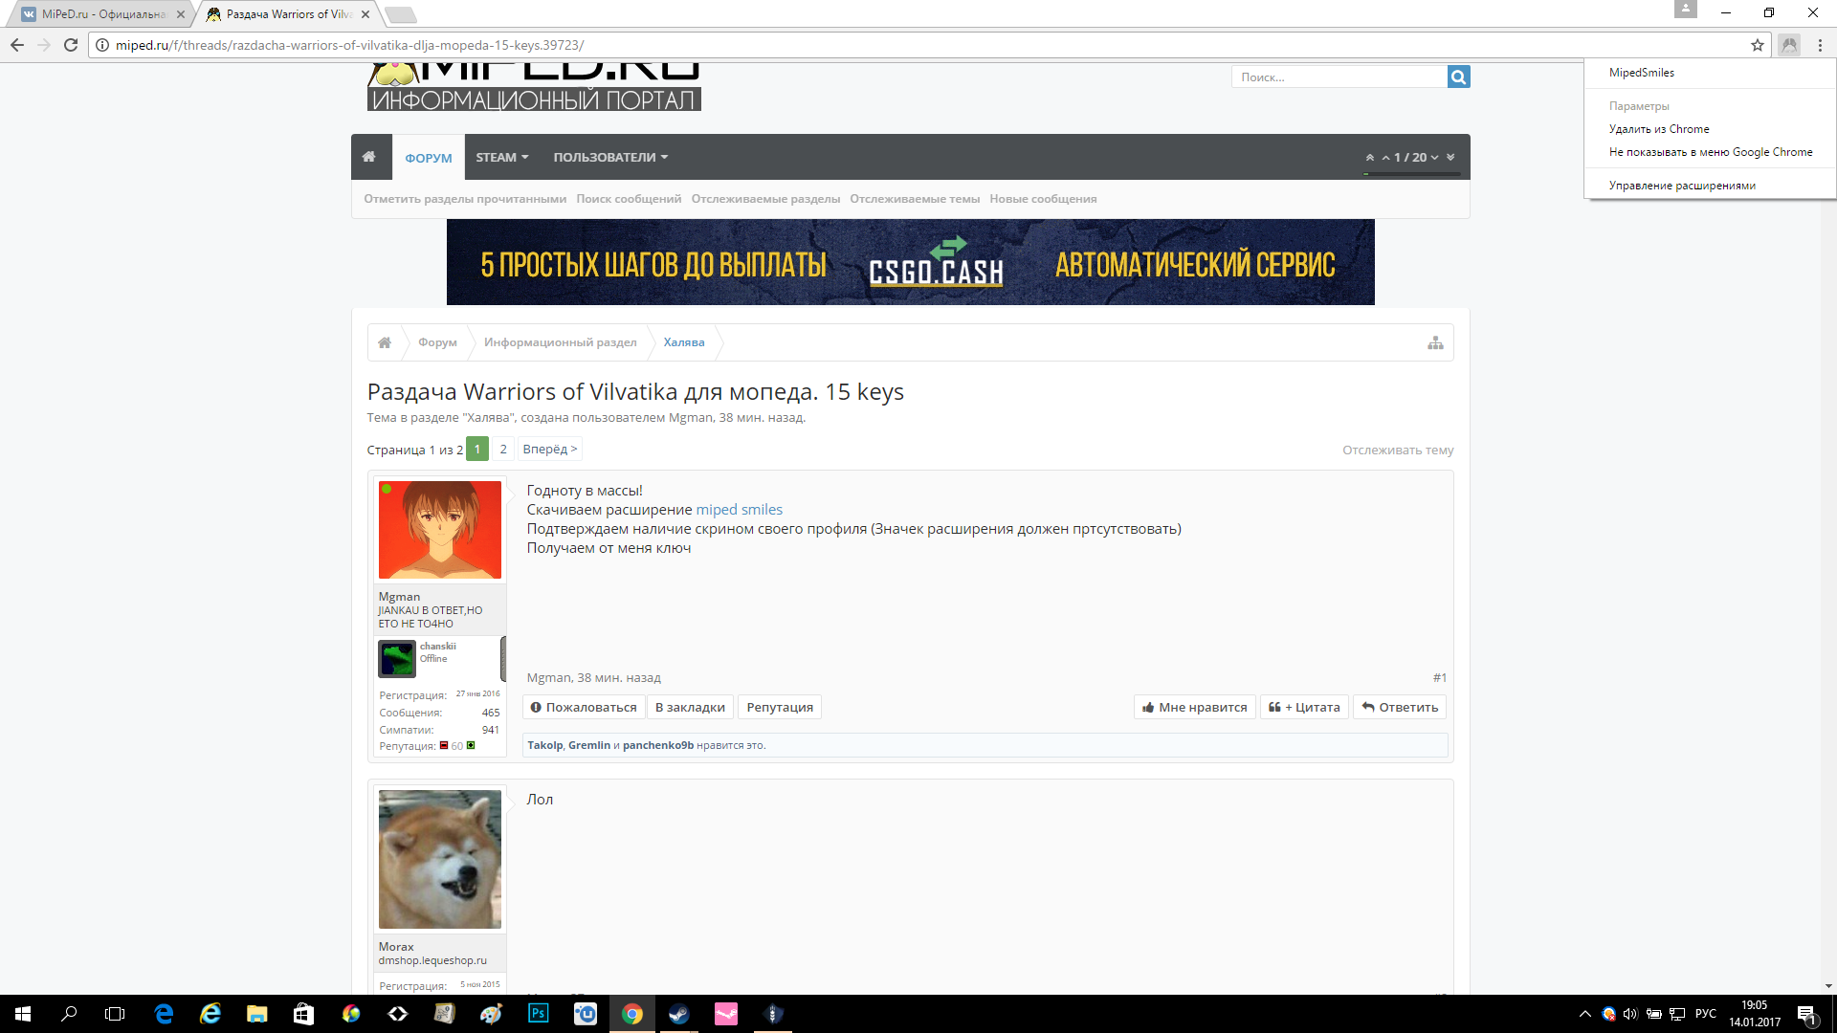The width and height of the screenshot is (1837, 1033).
Task: Select Не показывать в меню Google Chrome
Action: [1711, 152]
